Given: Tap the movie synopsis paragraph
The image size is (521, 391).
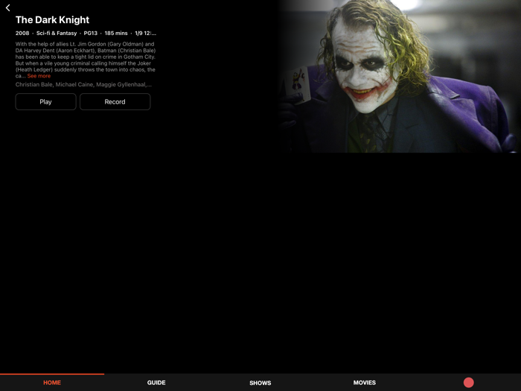Looking at the screenshot, I should point(86,60).
